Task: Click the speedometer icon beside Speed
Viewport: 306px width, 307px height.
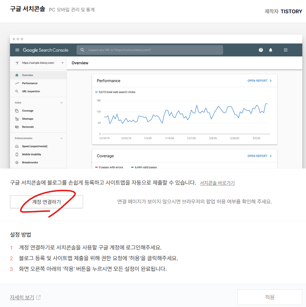Action: (x=17, y=146)
